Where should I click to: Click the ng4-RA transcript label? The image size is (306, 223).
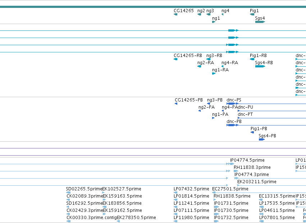coord(230,63)
